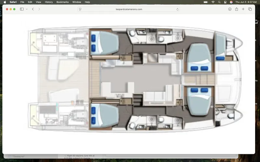Open the Downloads list in Safari
This screenshot has width=260, height=162.
pos(230,9)
